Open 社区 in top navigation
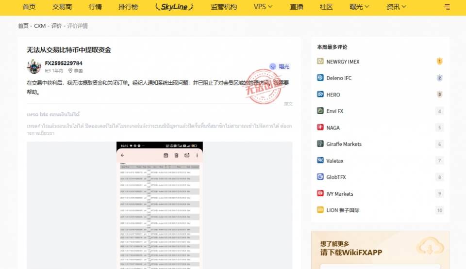 [x=326, y=6]
